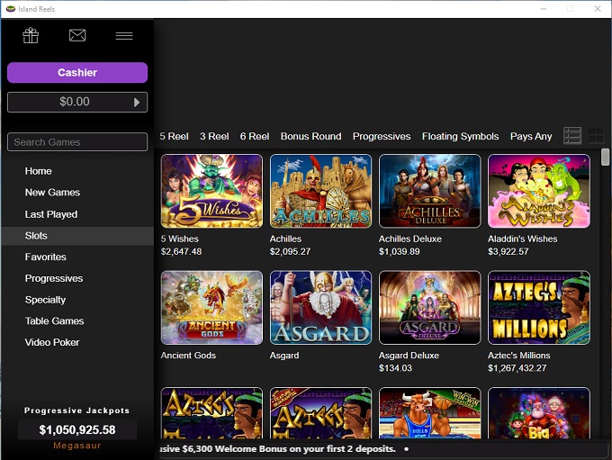The image size is (612, 460).
Task: Click the Megasaur jackpot label
Action: click(x=77, y=446)
